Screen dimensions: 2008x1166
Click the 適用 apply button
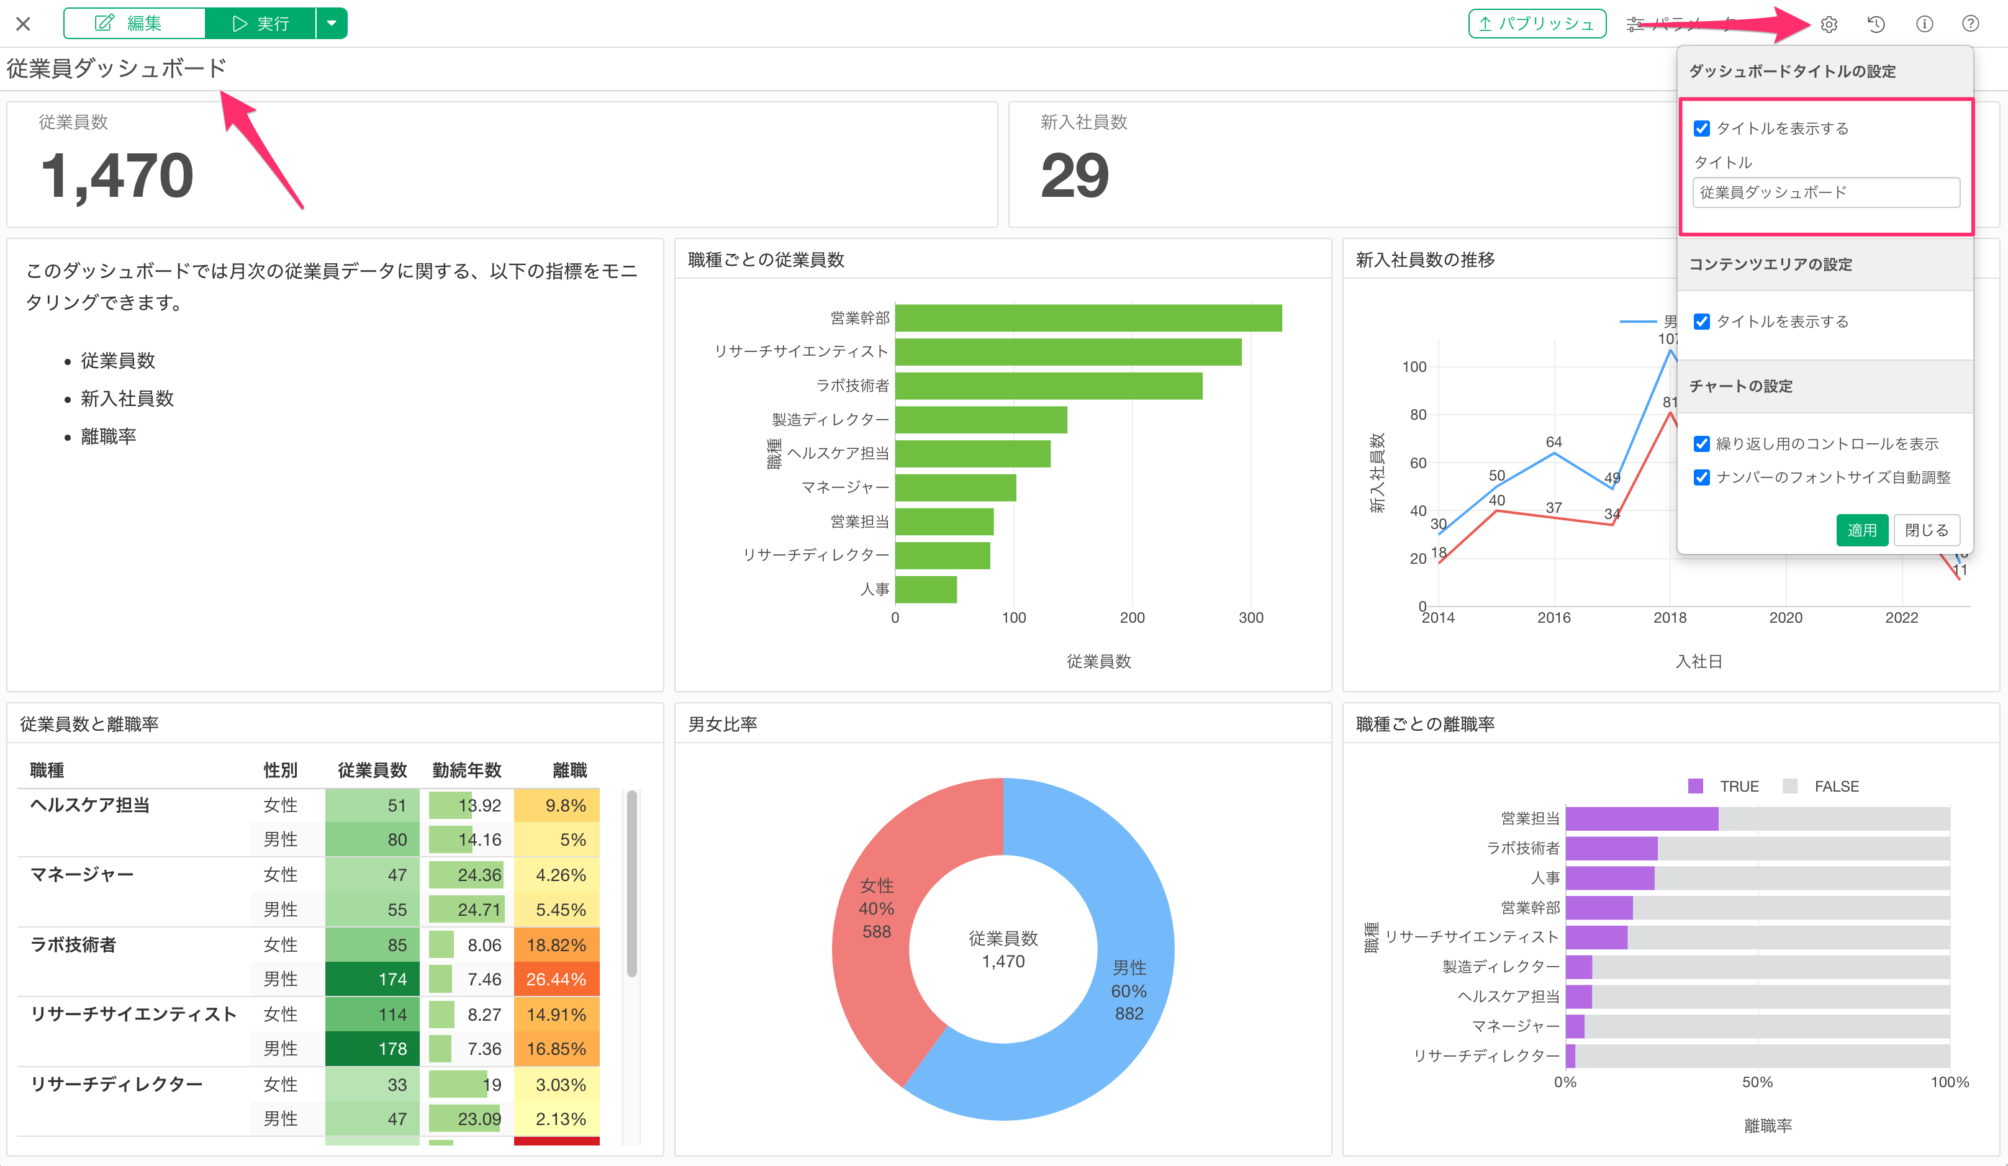(1861, 530)
